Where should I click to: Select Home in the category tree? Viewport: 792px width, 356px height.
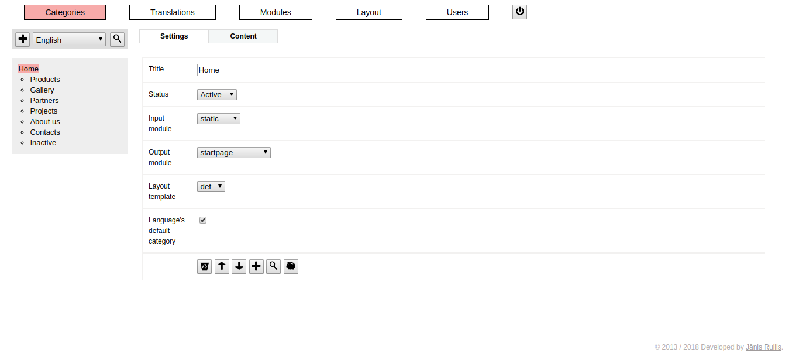29,69
